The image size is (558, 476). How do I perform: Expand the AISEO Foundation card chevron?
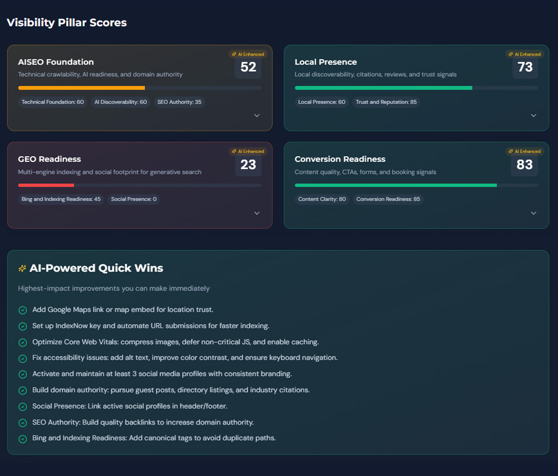[x=257, y=116]
